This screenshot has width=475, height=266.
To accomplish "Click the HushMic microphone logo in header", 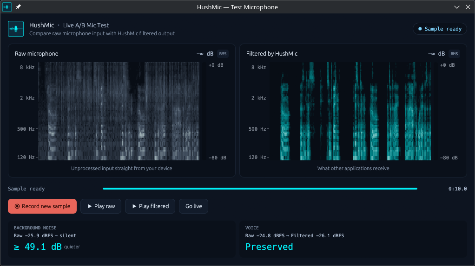I will [x=16, y=29].
